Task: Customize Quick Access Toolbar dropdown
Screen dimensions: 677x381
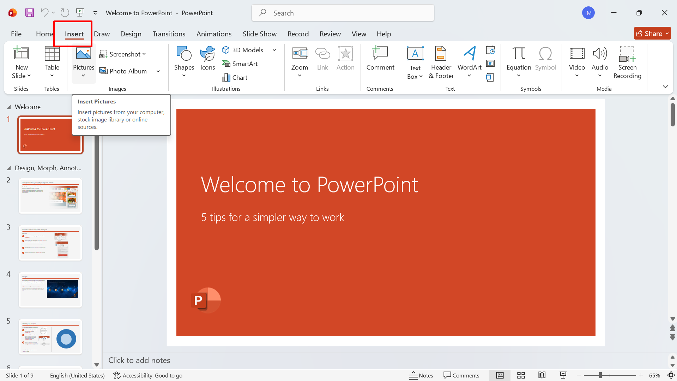Action: point(95,13)
